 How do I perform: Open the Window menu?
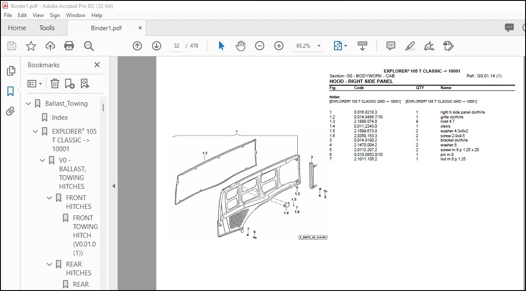(76, 15)
